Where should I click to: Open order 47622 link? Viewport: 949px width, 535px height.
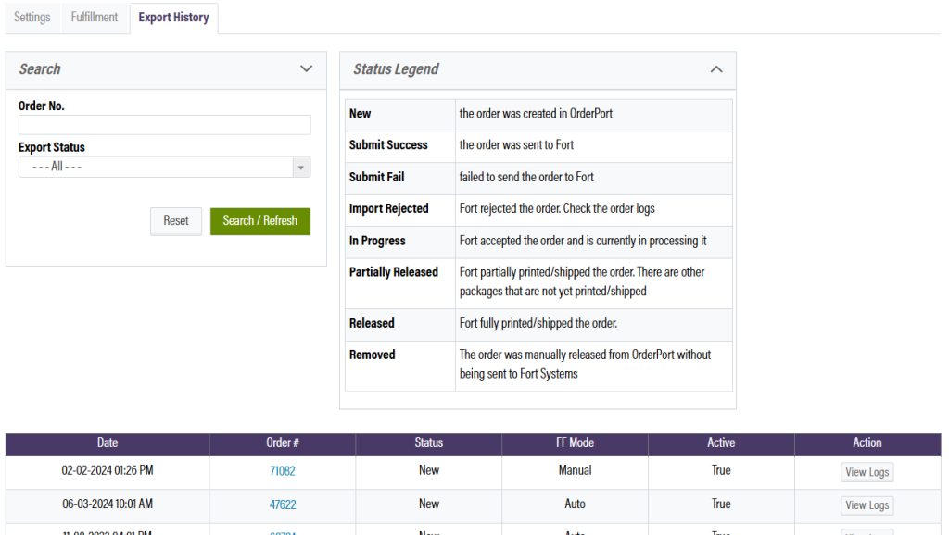[282, 504]
